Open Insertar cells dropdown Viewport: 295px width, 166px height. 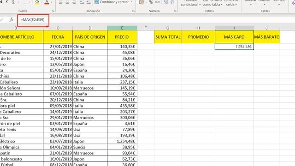coord(251,3)
